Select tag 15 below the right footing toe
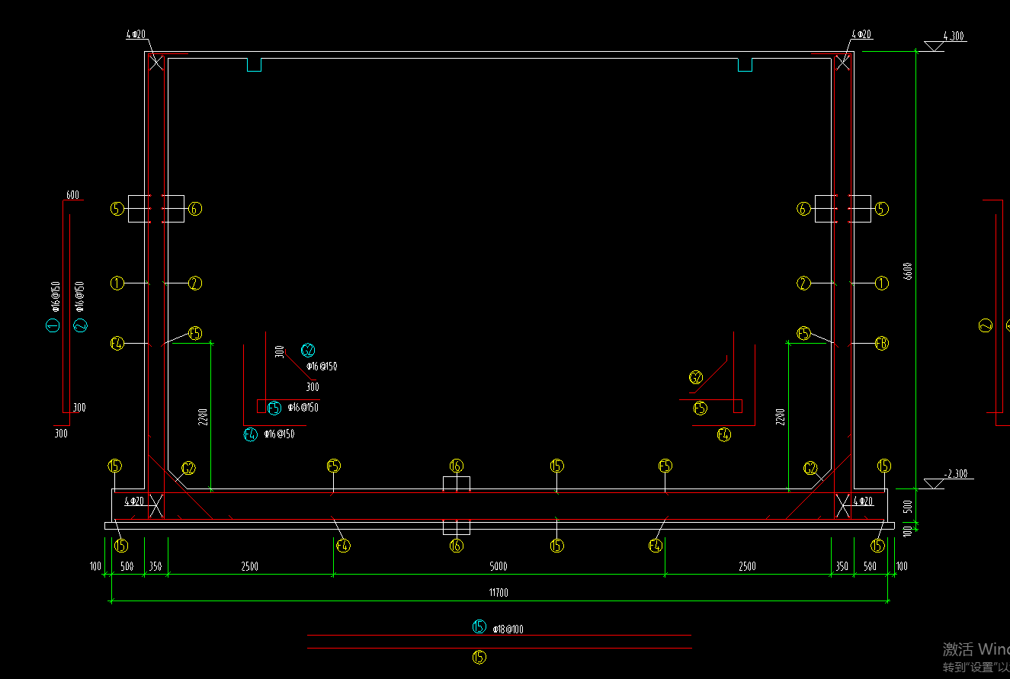Screen dimensions: 1010x679 (879, 546)
